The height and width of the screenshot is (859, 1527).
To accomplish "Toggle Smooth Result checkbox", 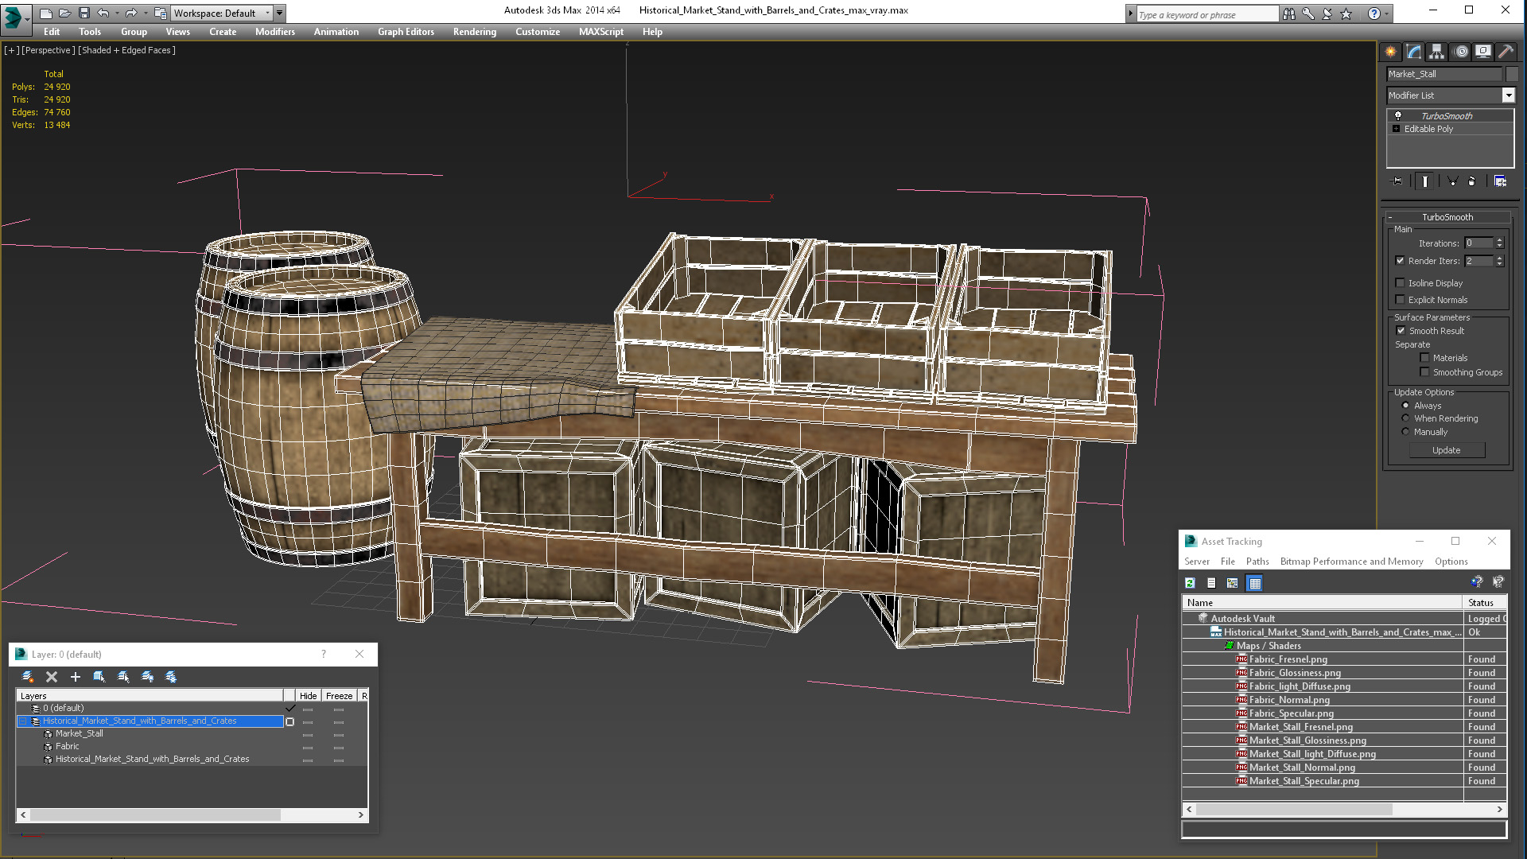I will (x=1401, y=331).
